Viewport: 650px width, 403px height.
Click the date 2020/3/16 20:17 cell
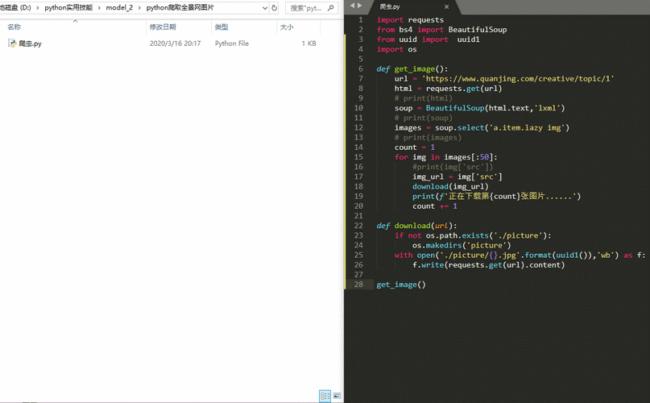[x=175, y=44]
